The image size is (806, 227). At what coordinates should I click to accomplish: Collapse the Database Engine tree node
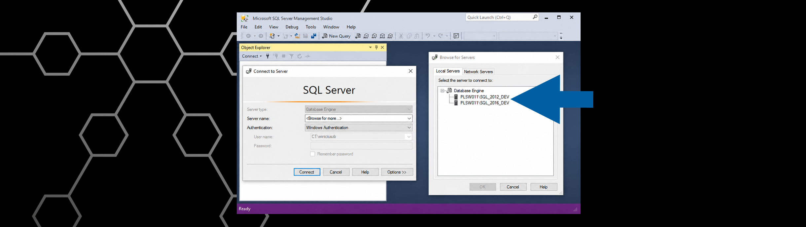pos(442,91)
